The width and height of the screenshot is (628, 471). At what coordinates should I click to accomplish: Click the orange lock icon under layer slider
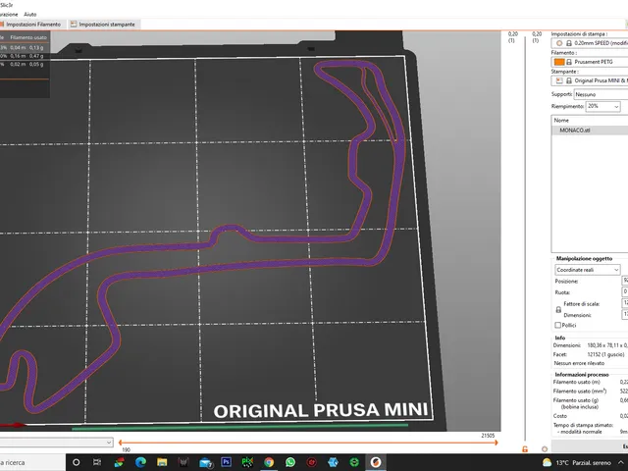point(525,449)
